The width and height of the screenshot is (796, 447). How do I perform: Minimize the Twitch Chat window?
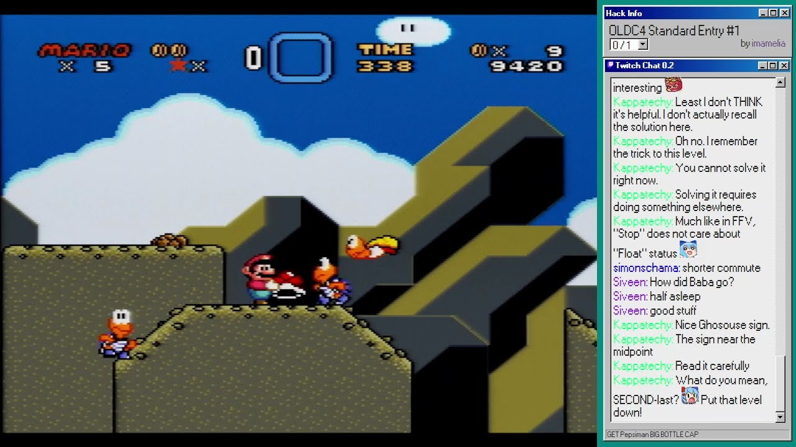[763, 65]
